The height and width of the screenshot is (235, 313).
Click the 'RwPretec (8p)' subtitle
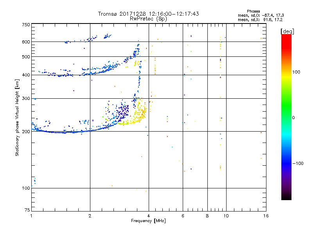click(x=148, y=19)
